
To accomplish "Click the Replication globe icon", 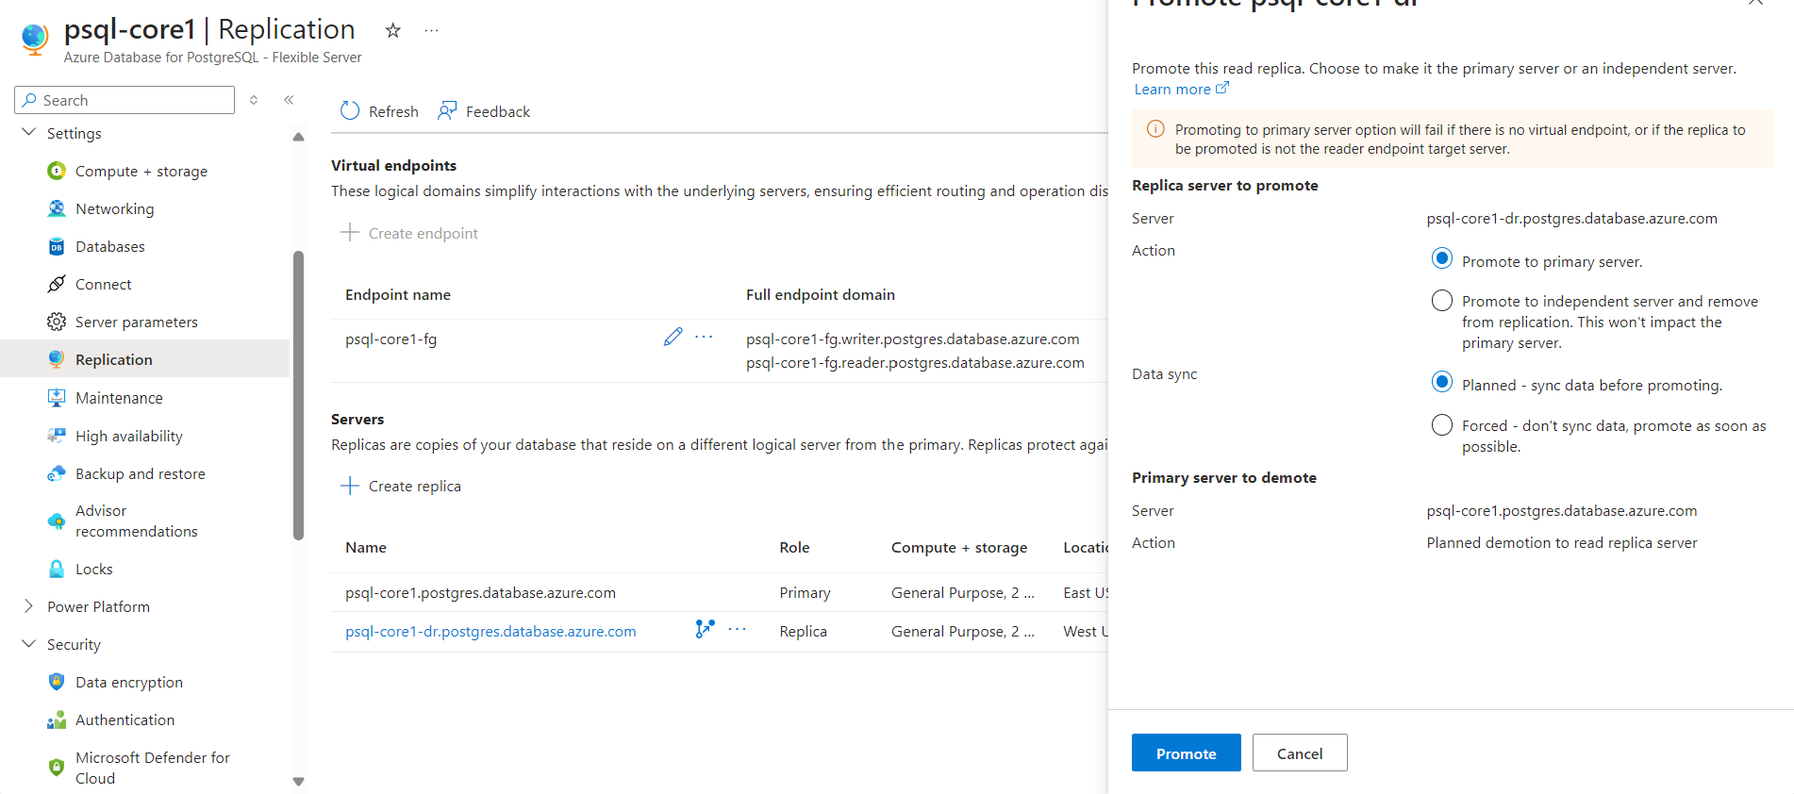I will (57, 359).
